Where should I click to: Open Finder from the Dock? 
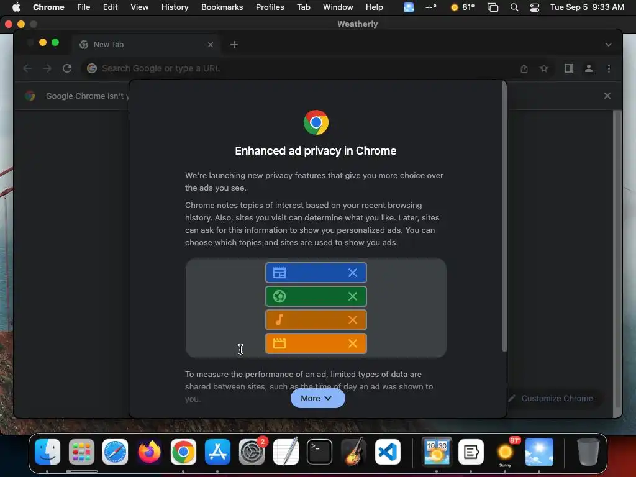click(47, 452)
